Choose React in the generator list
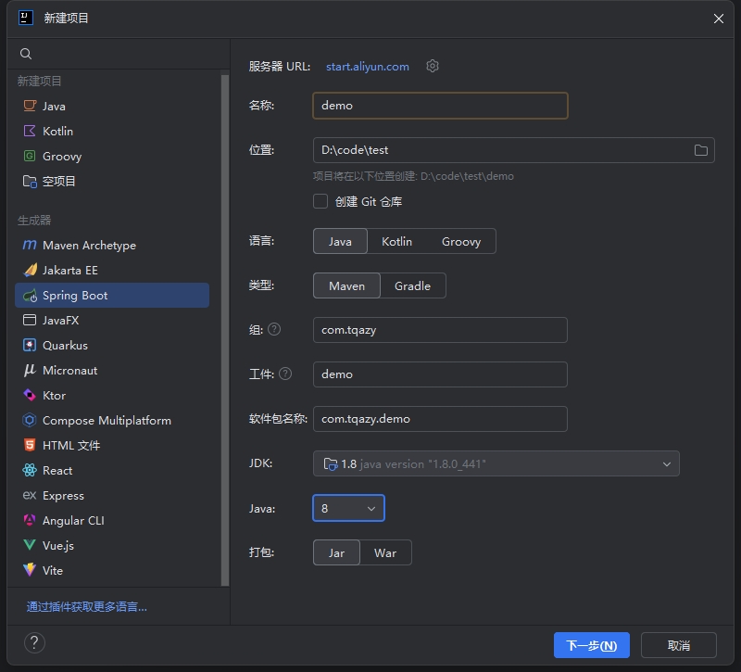 [112, 471]
